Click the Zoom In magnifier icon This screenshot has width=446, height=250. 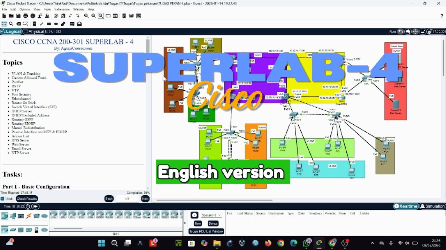(x=86, y=16)
